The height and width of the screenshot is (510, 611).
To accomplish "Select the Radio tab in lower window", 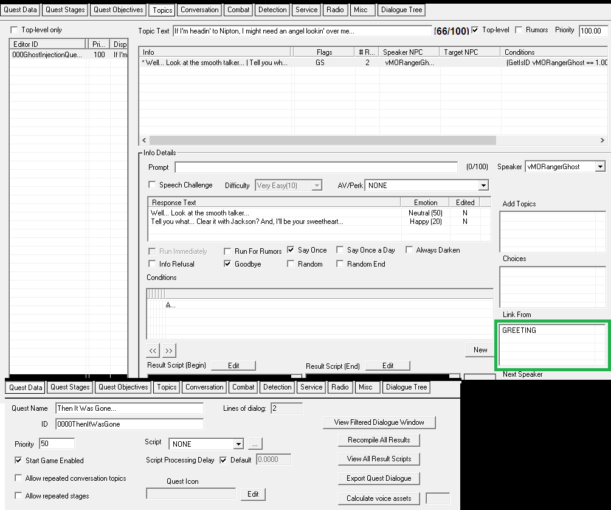I will (x=340, y=387).
